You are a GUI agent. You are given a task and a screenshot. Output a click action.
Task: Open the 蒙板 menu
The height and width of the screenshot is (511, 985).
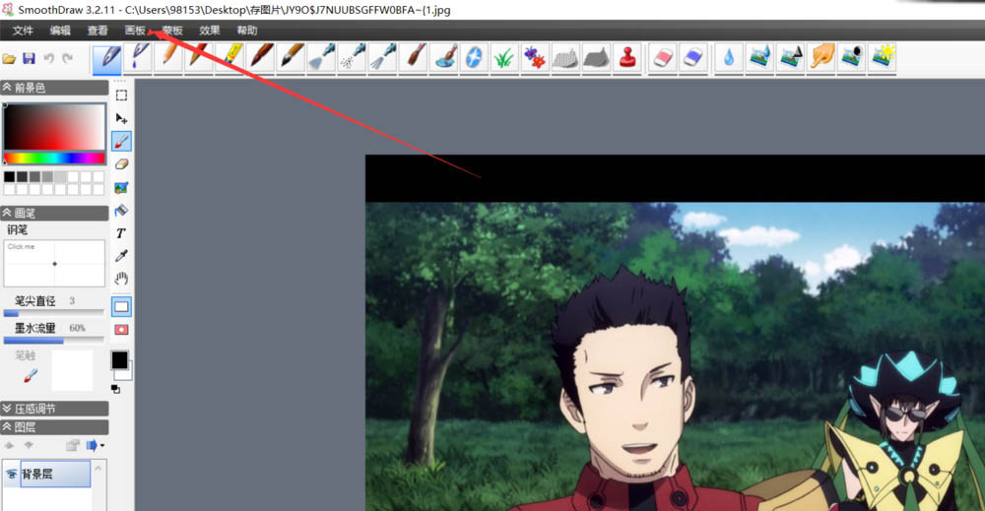172,31
